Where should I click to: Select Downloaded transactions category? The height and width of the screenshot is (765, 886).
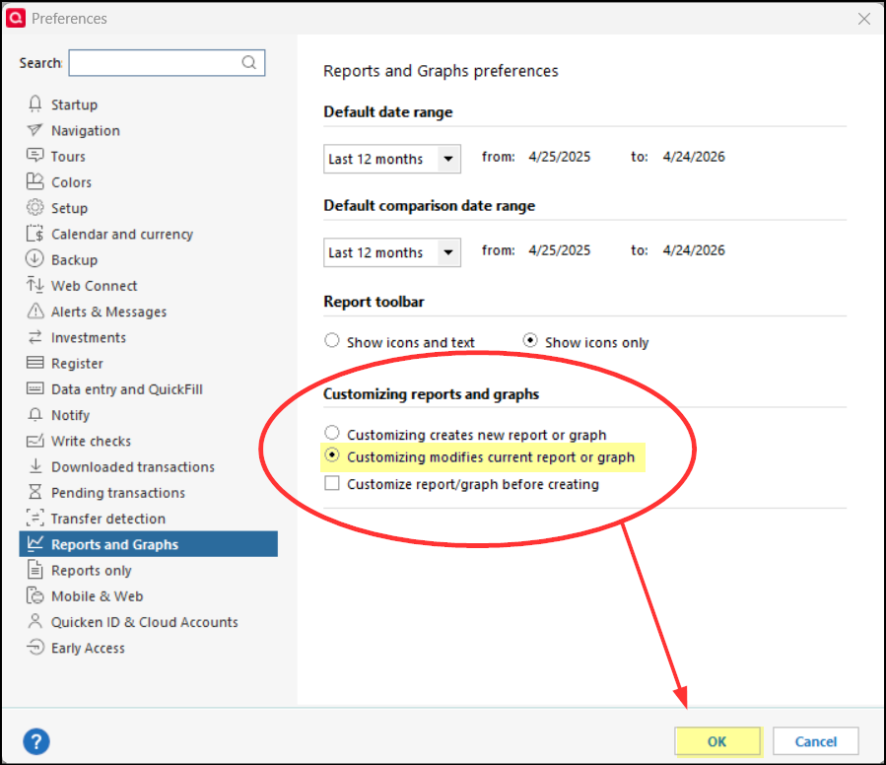pyautogui.click(x=133, y=467)
